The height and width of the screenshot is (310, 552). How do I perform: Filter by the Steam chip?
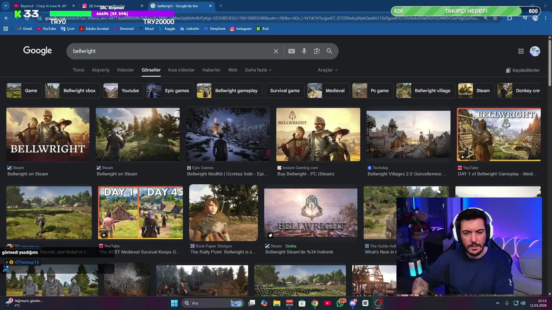(476, 91)
